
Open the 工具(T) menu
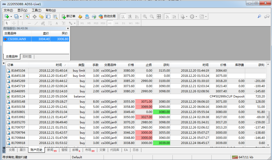(x=37, y=10)
